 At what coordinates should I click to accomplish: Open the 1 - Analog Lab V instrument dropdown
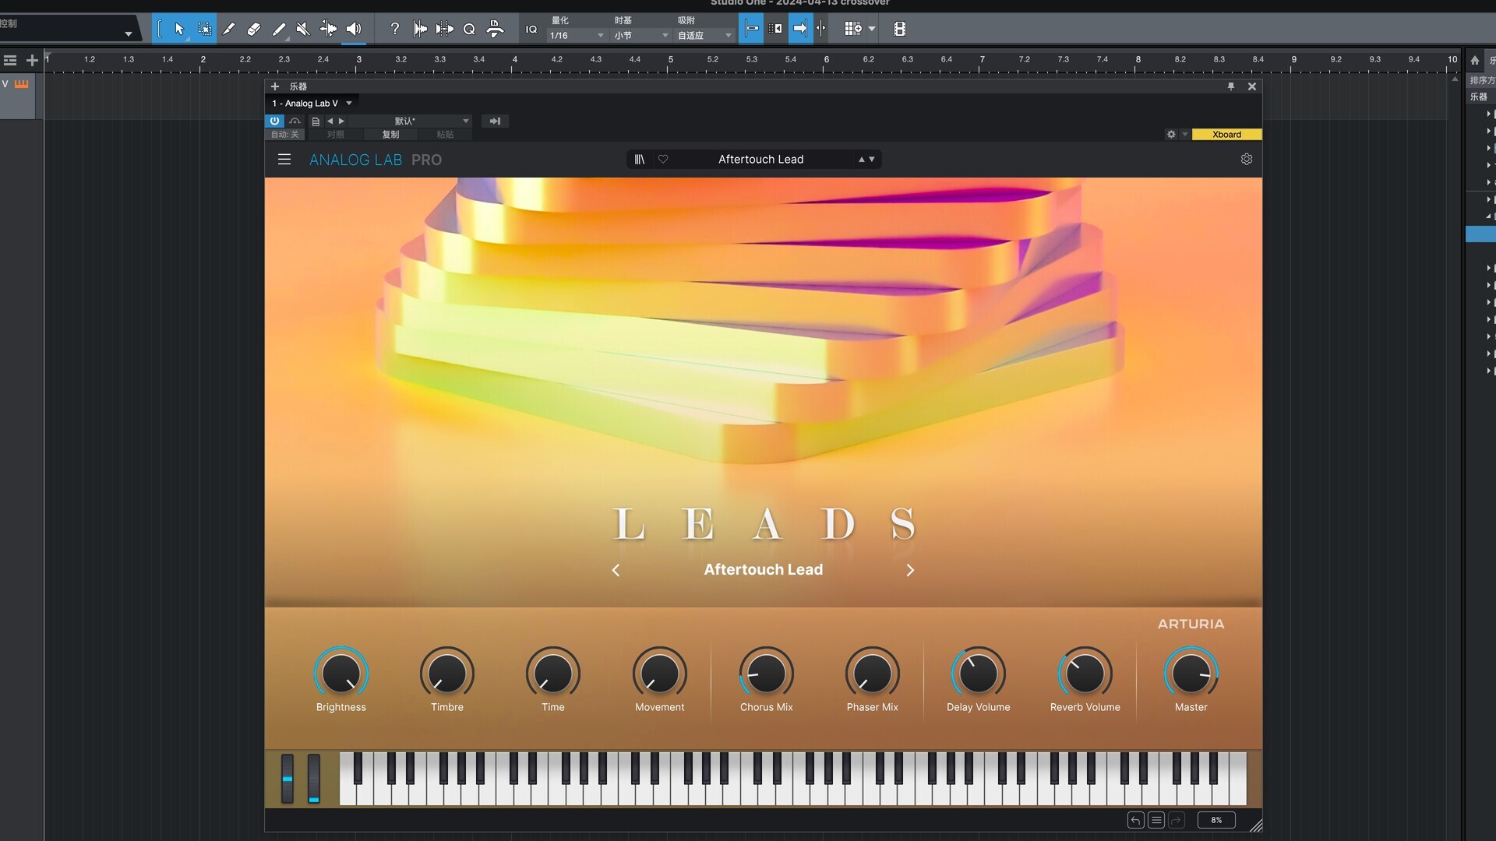[x=312, y=103]
